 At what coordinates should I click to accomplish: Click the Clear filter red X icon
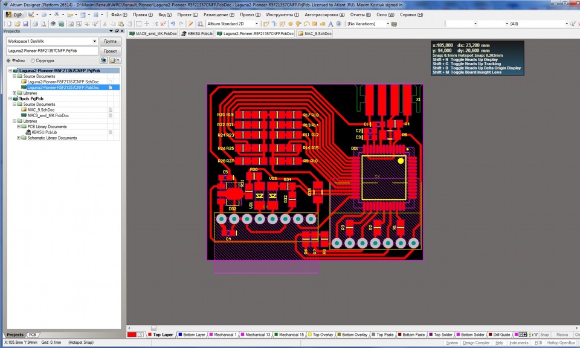(x=163, y=24)
